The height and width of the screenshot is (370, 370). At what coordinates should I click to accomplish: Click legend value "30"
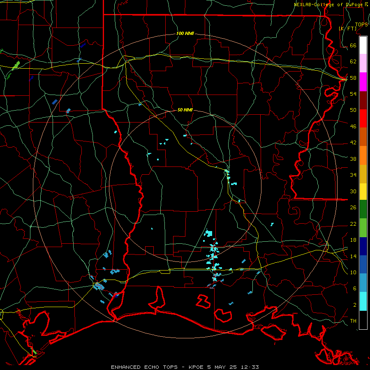tap(353, 191)
